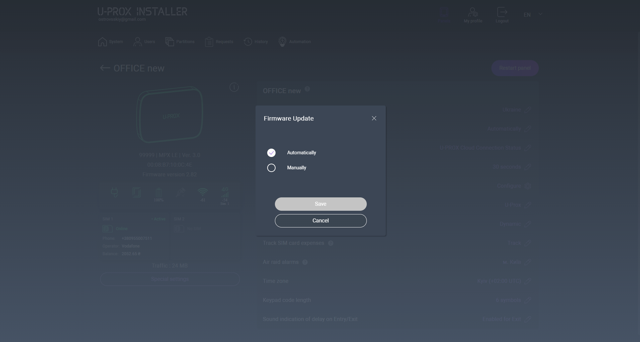
Task: Open the Requests clipboard icon
Action: coord(209,42)
